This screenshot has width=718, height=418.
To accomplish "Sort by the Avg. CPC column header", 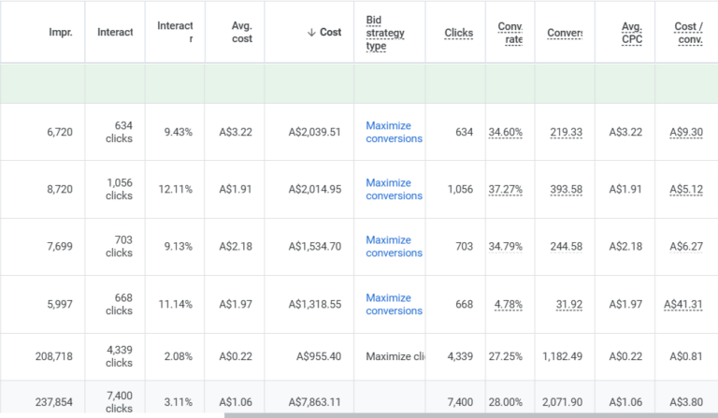I will coord(631,33).
